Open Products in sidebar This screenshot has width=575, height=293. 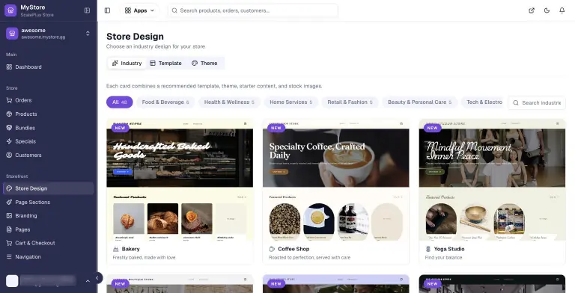click(49, 114)
